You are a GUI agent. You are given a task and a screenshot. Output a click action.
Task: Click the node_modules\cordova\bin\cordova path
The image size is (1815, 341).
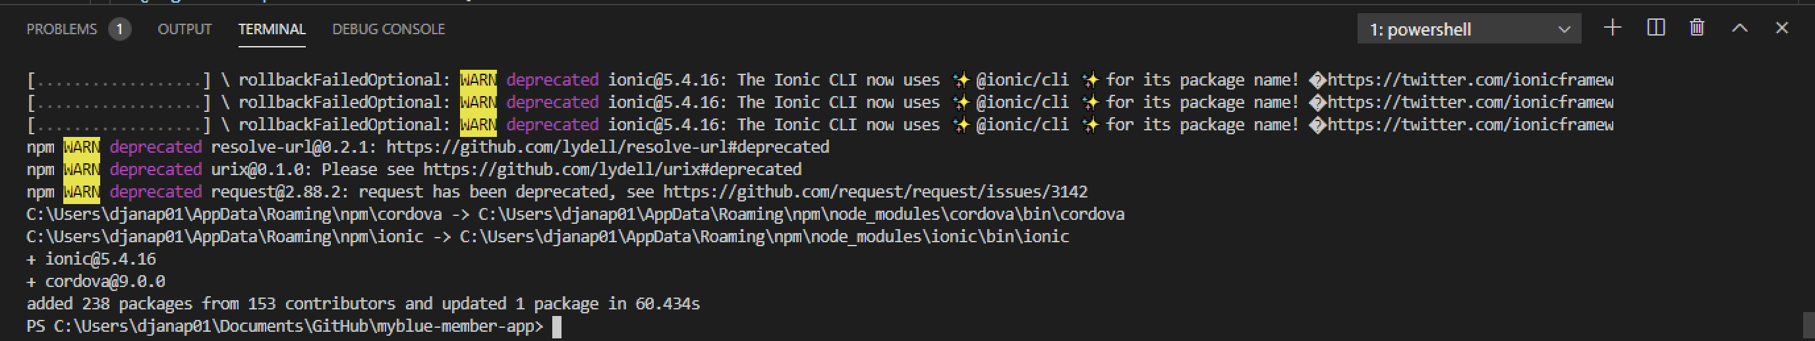point(800,215)
